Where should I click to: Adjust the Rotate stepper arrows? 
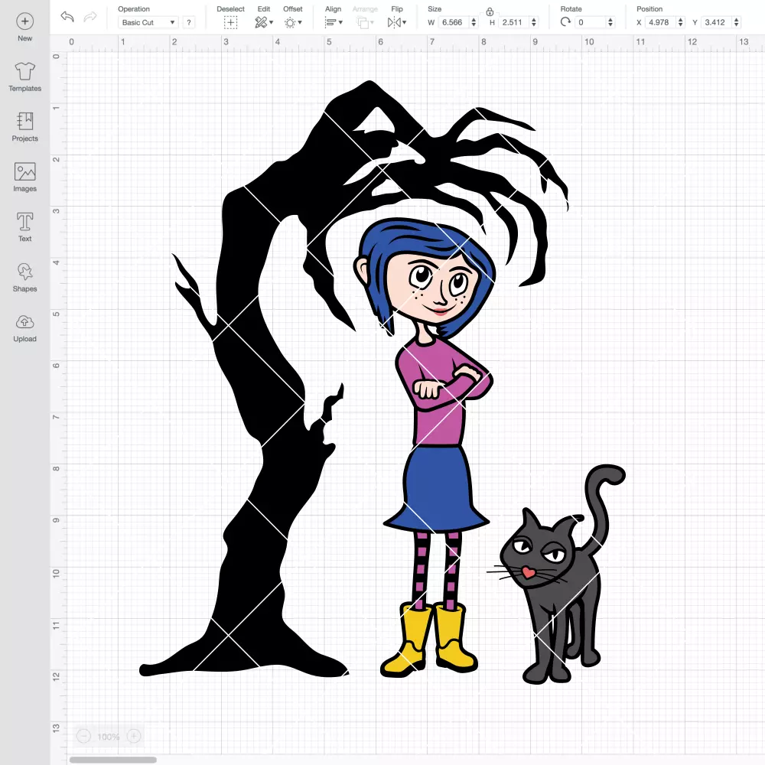(x=610, y=22)
